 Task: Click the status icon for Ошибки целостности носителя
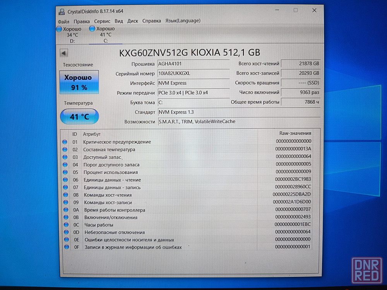(67, 239)
